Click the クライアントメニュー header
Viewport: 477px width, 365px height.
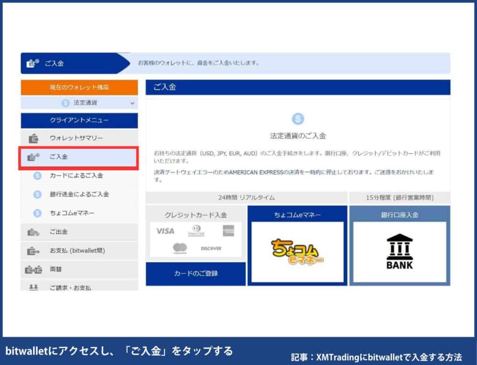point(79,121)
